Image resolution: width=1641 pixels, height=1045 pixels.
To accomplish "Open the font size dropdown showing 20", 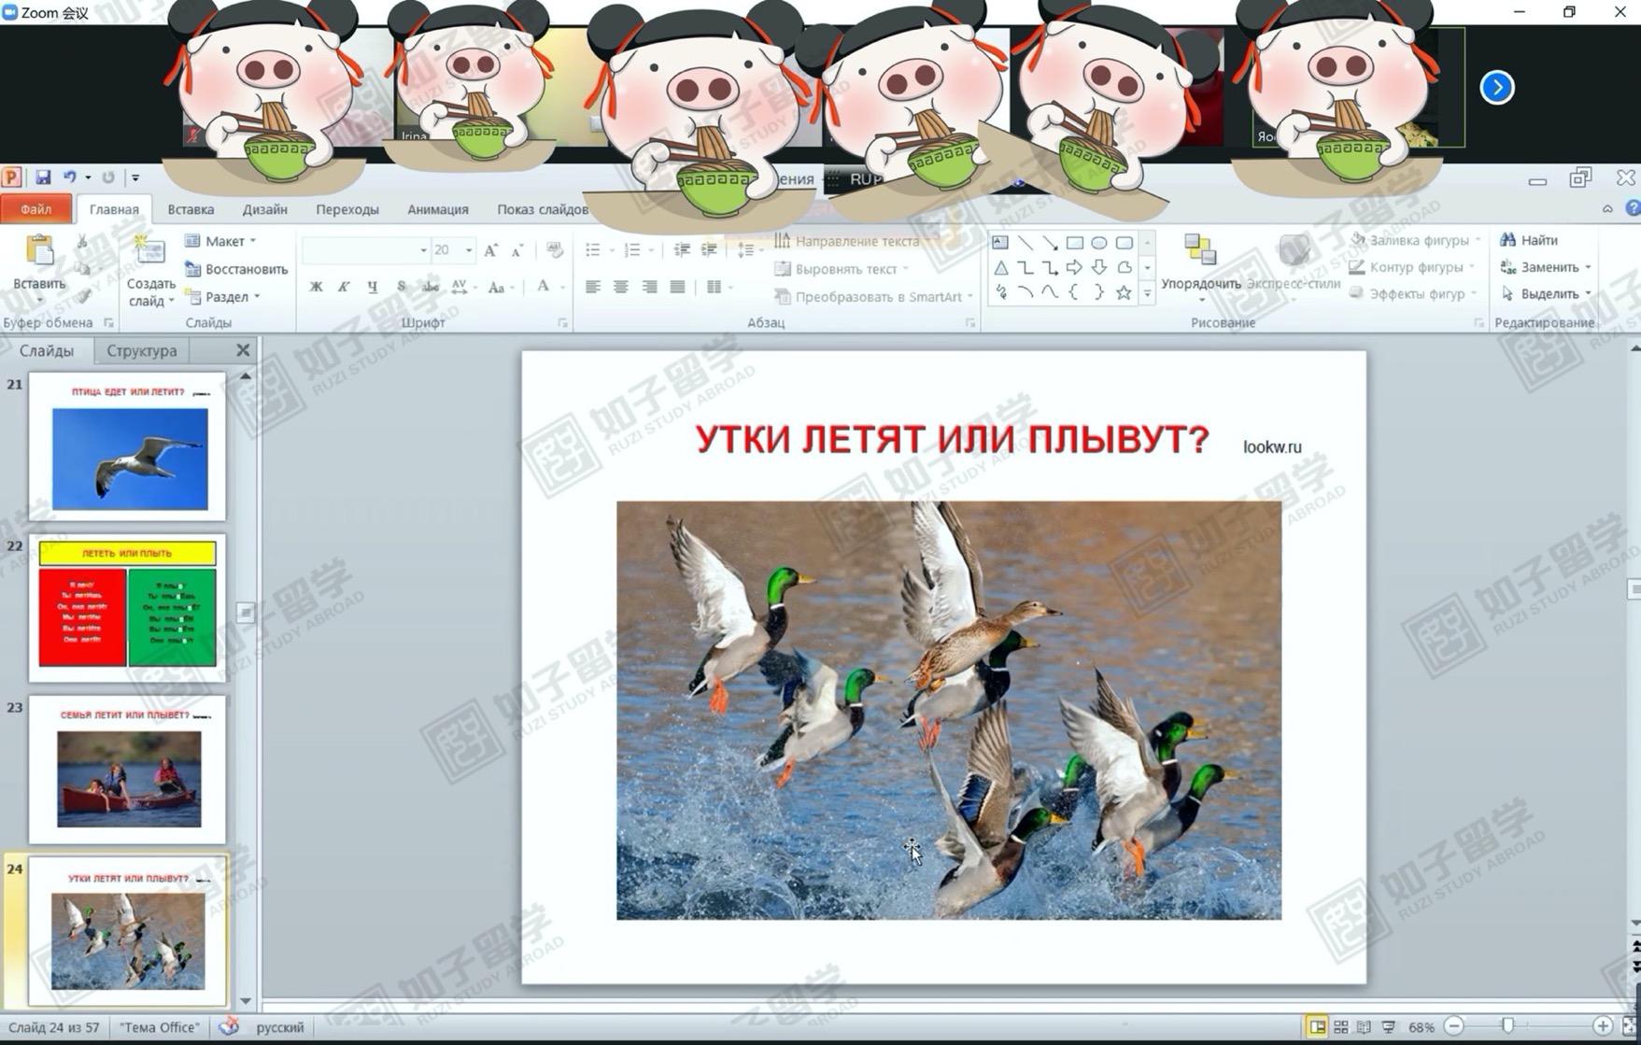I will [469, 250].
